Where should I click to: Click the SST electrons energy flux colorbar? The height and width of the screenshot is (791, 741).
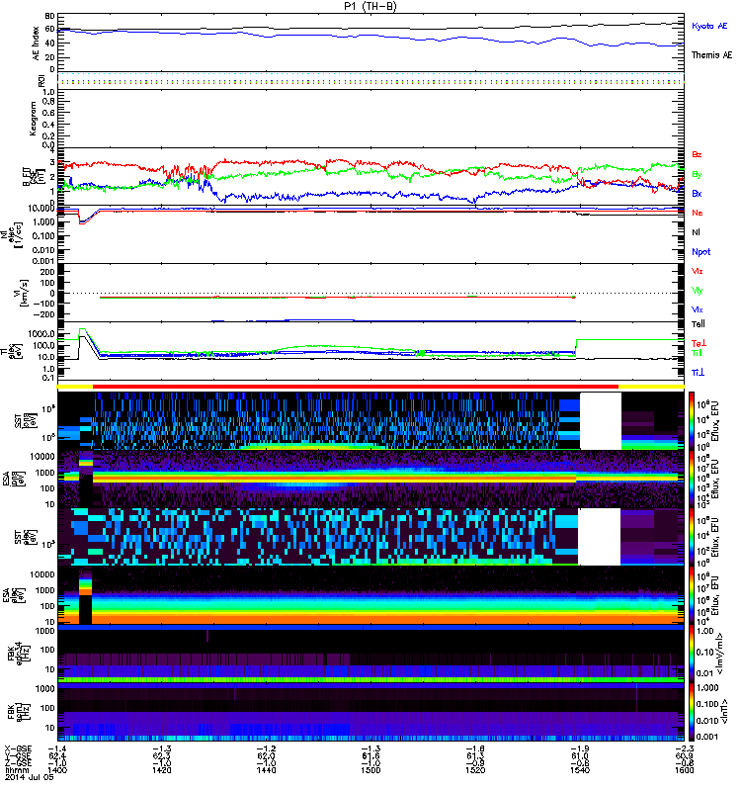(692, 537)
